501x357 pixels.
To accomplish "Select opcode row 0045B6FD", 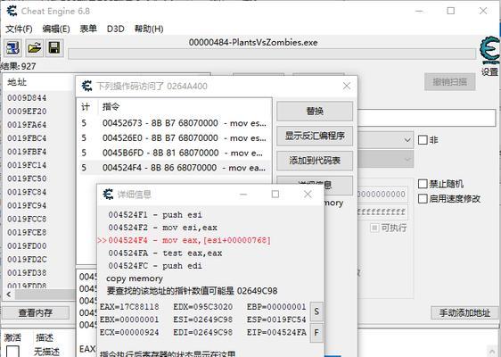I will coord(174,154).
